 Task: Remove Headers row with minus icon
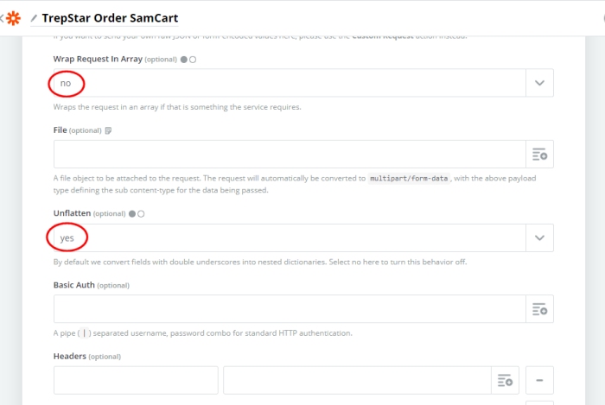(539, 380)
